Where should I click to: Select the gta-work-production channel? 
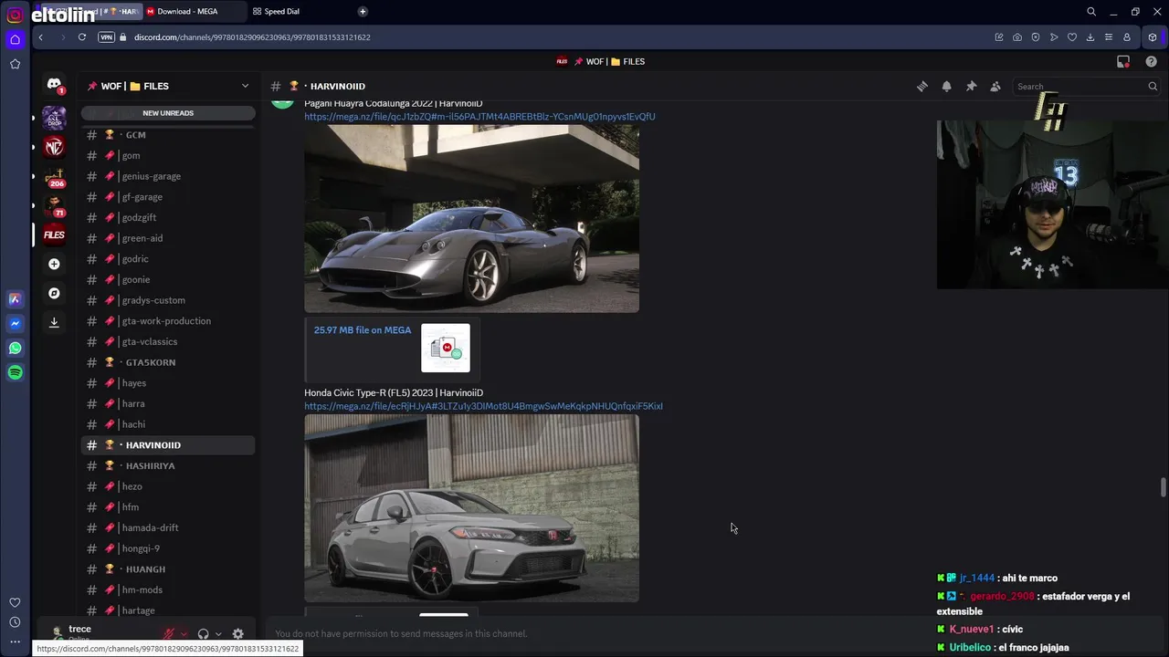(x=168, y=321)
